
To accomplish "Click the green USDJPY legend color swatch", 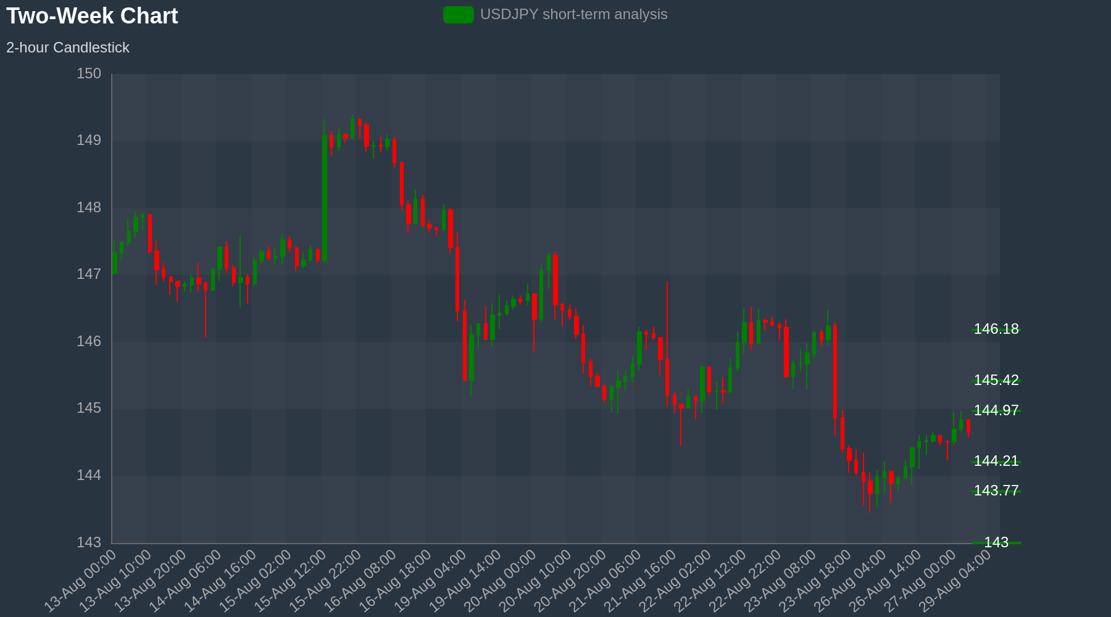I will pos(459,15).
